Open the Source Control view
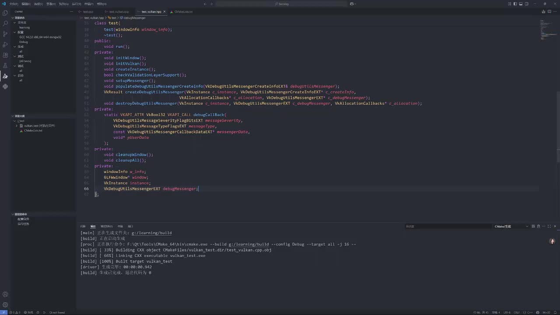This screenshot has height=315, width=560. click(5, 34)
